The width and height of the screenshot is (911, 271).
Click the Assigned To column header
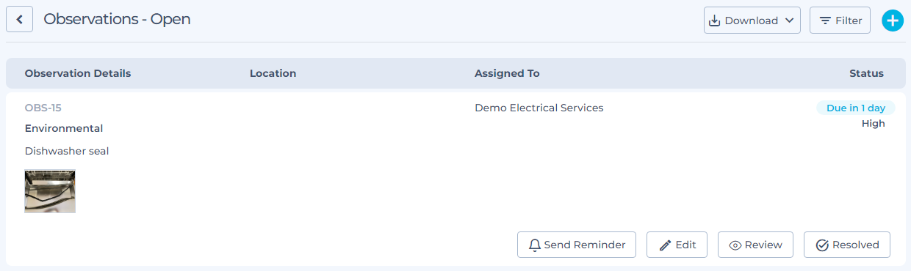click(x=507, y=73)
